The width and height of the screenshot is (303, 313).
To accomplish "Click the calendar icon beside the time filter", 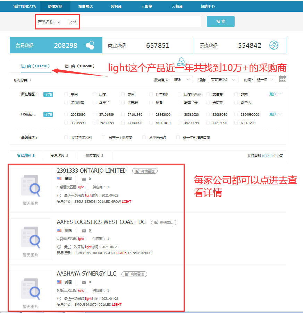I will pyautogui.click(x=283, y=79).
